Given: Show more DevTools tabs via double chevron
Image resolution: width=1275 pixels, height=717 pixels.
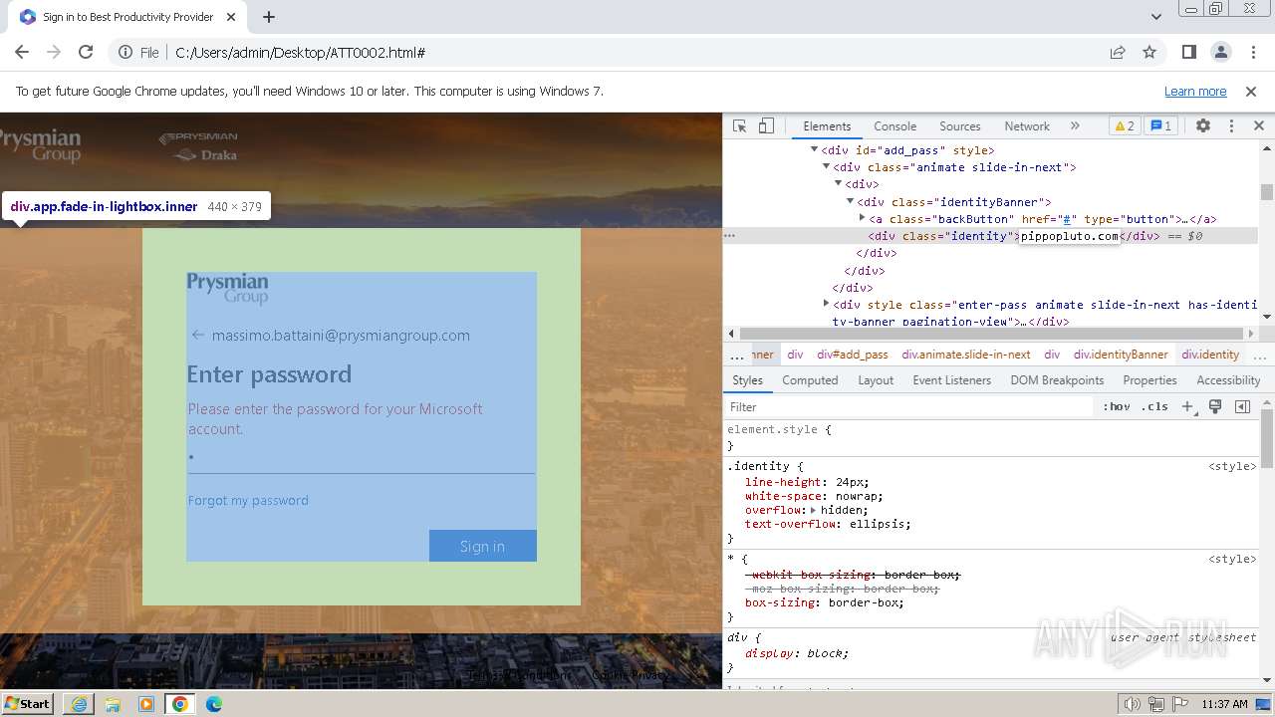Looking at the screenshot, I should 1075,126.
